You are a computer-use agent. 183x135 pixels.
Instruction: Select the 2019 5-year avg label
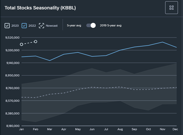(x=111, y=25)
